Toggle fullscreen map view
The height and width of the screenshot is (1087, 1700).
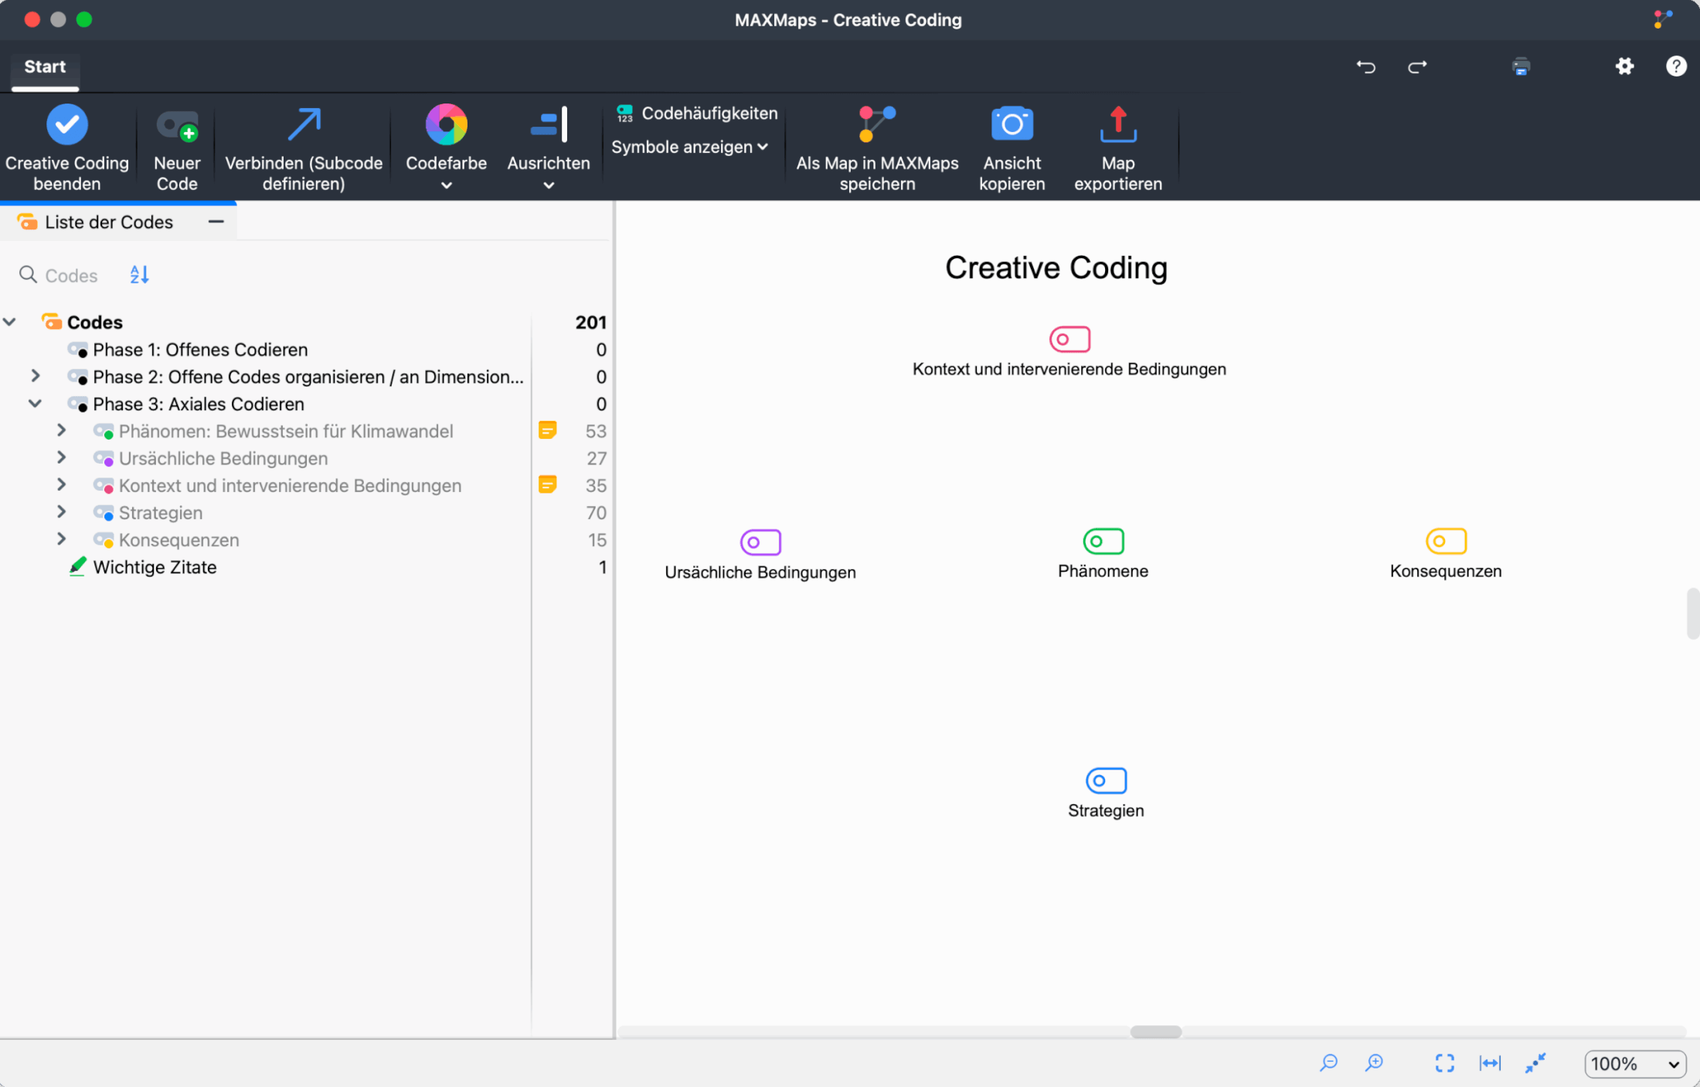[1444, 1063]
